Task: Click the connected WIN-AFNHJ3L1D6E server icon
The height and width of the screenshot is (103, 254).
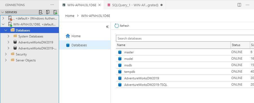Action: 10,24
